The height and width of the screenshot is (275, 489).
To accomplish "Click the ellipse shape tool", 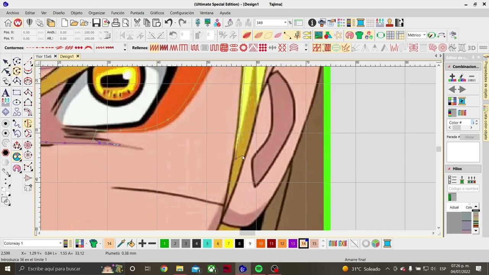I will pyautogui.click(x=16, y=102).
